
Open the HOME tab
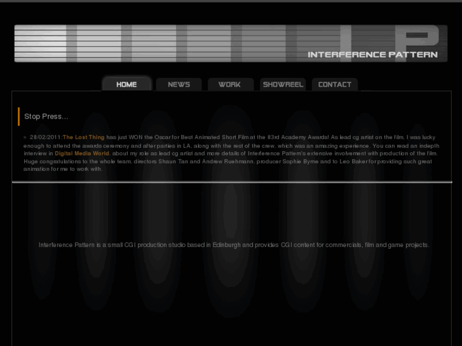pos(126,84)
